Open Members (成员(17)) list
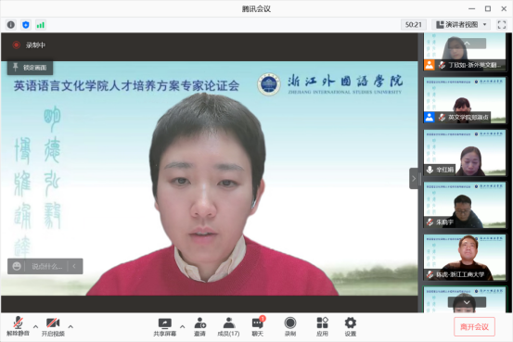513x342 pixels. (229, 327)
